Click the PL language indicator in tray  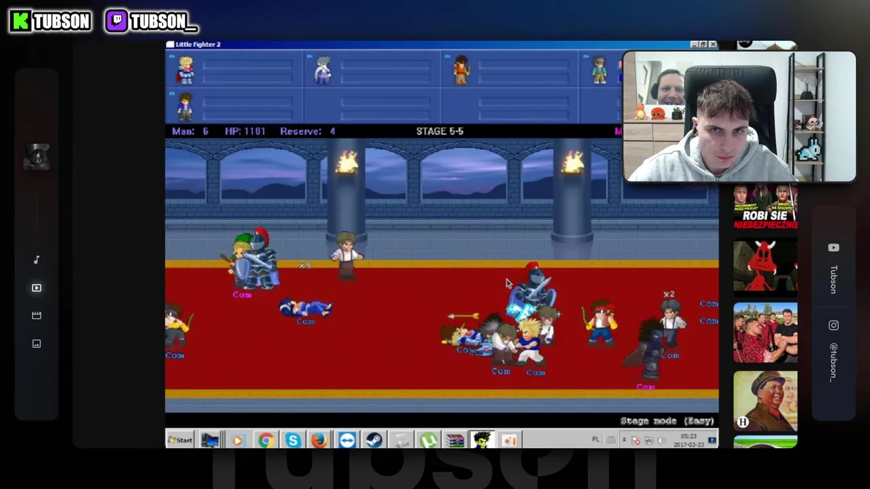[595, 439]
